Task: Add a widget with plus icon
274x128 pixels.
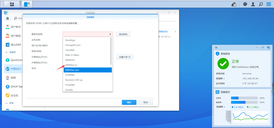Action: 216,47
